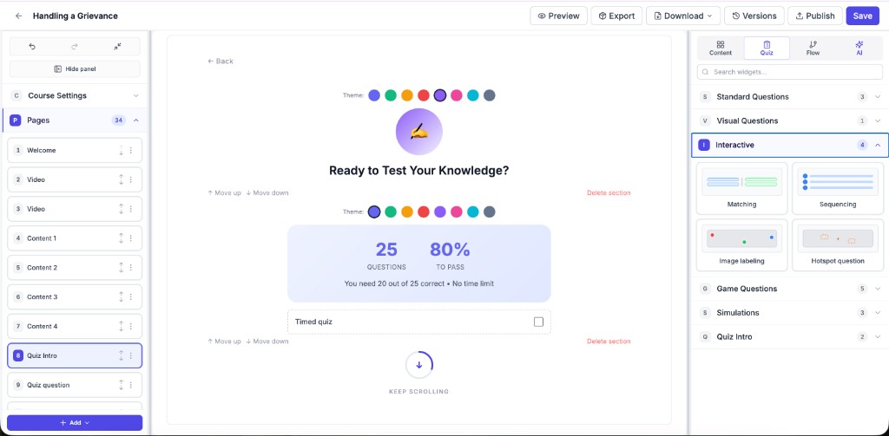Expand the Standard Questions category
The height and width of the screenshot is (436, 889).
click(790, 97)
